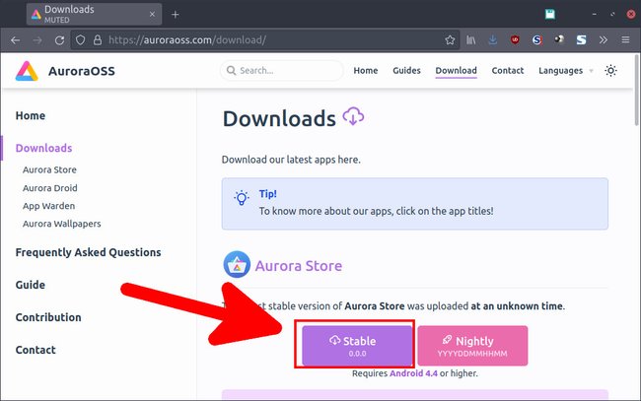
Task: Click the padlock site security icon
Action: (x=98, y=40)
